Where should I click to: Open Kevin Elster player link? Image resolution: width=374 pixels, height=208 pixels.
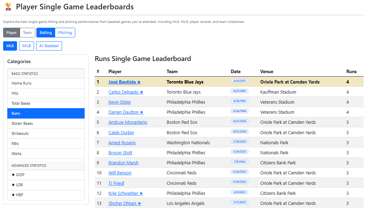point(119,102)
